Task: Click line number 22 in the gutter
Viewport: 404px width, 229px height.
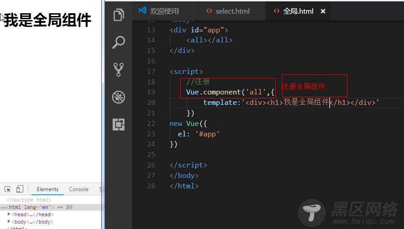Action: pyautogui.click(x=151, y=124)
